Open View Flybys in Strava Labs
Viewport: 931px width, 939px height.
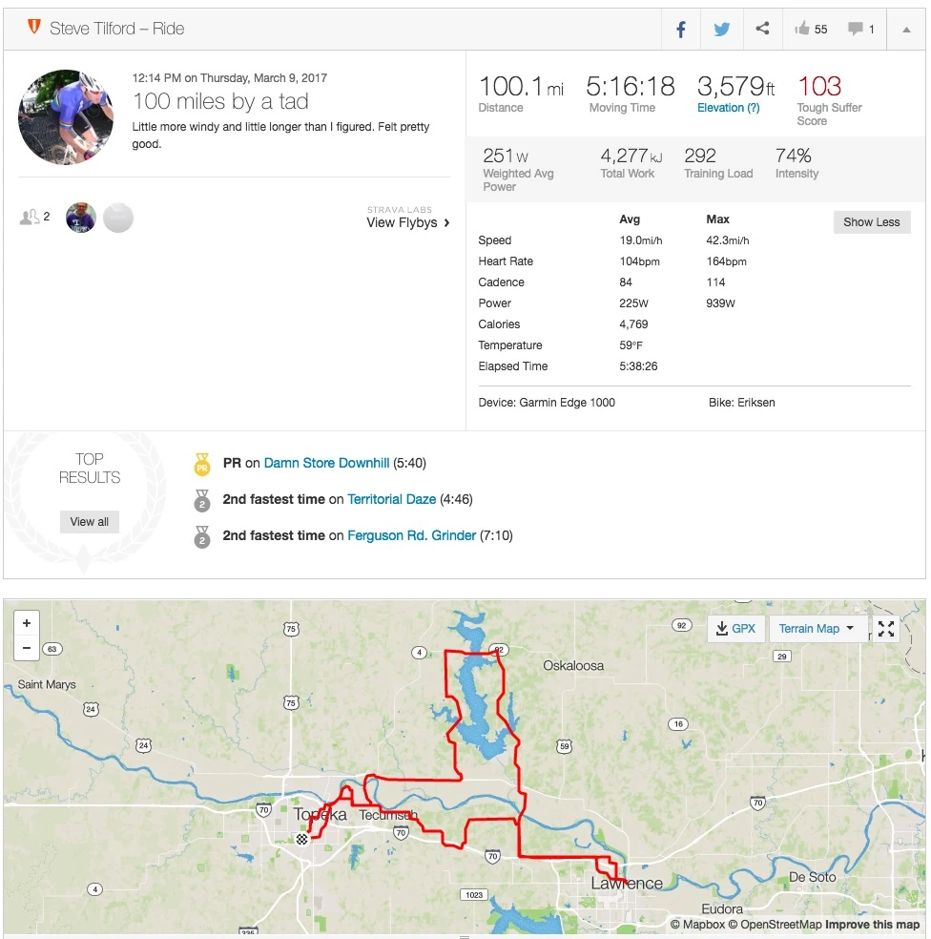(408, 223)
